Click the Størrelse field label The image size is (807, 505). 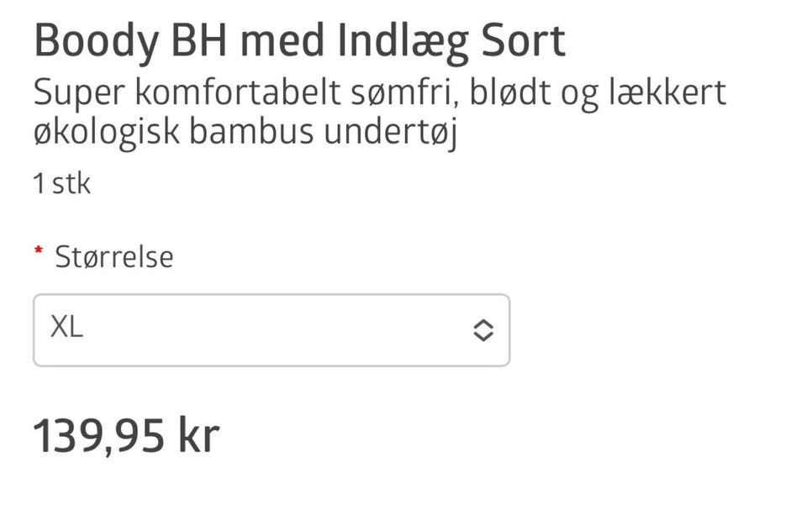[x=113, y=256]
